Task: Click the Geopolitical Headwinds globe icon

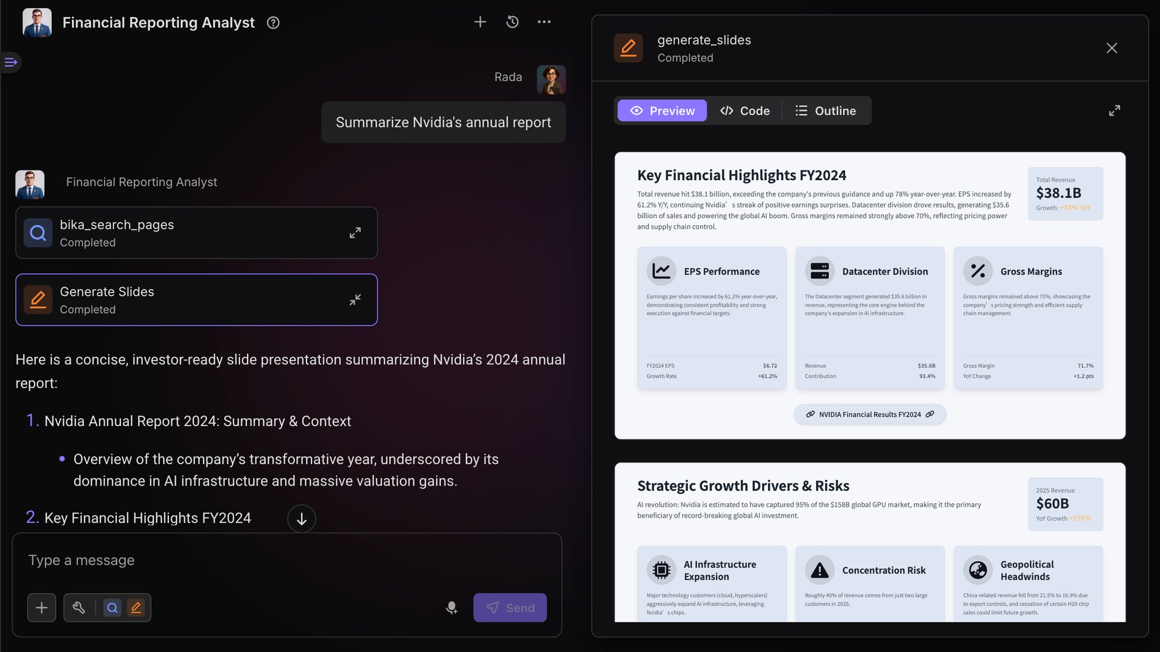Action: (x=978, y=570)
